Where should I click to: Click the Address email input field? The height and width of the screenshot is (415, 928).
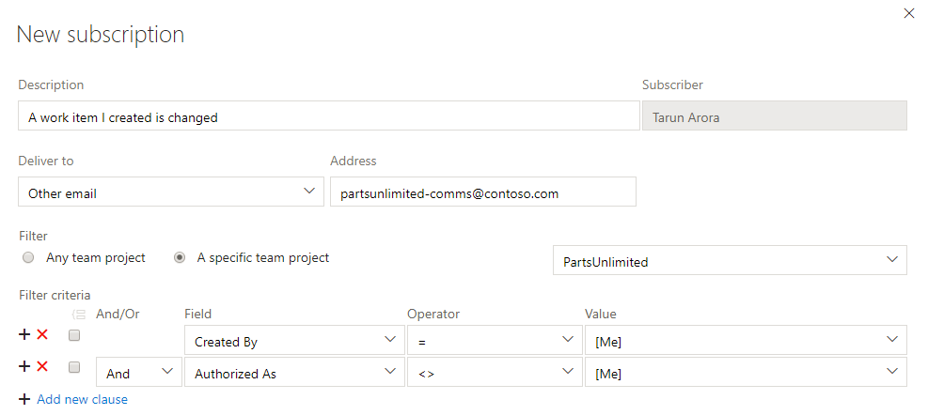click(x=483, y=192)
